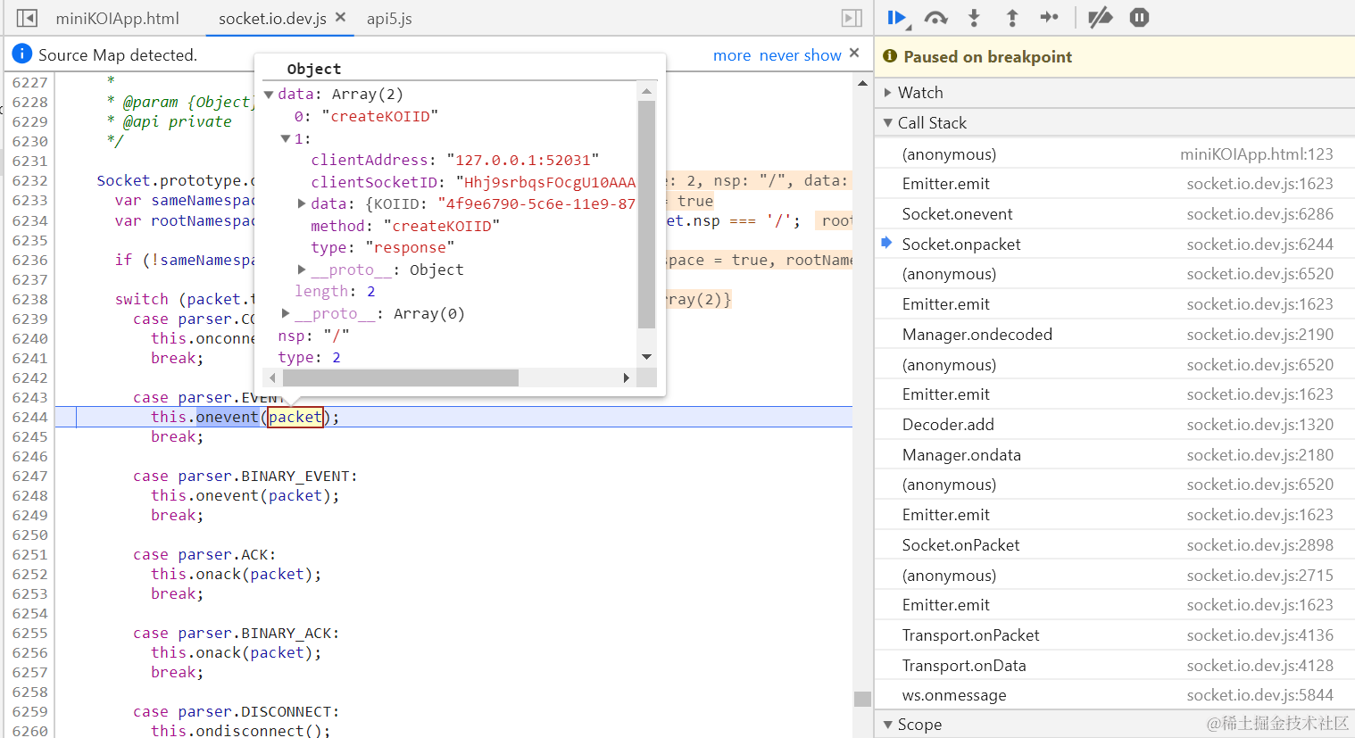
Task: Close the socket.io.dev.js tab
Action: point(340,17)
